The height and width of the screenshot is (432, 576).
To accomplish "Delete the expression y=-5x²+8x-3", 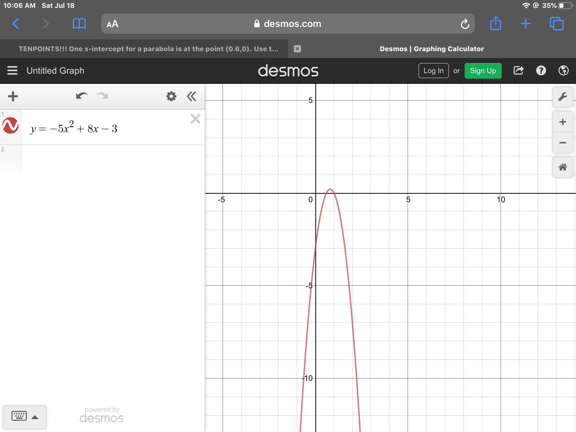I will click(x=195, y=119).
